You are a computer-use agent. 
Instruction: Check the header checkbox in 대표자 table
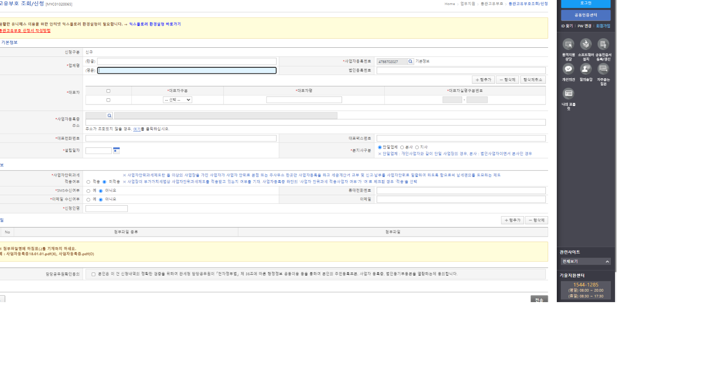point(108,91)
